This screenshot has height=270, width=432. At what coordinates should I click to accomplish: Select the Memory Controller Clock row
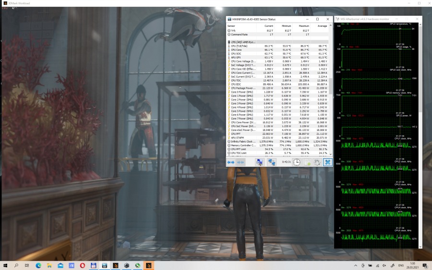pyautogui.click(x=277, y=145)
